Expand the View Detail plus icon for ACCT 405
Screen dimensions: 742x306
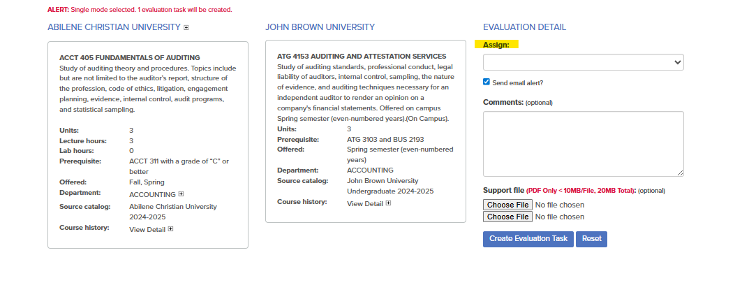click(170, 229)
